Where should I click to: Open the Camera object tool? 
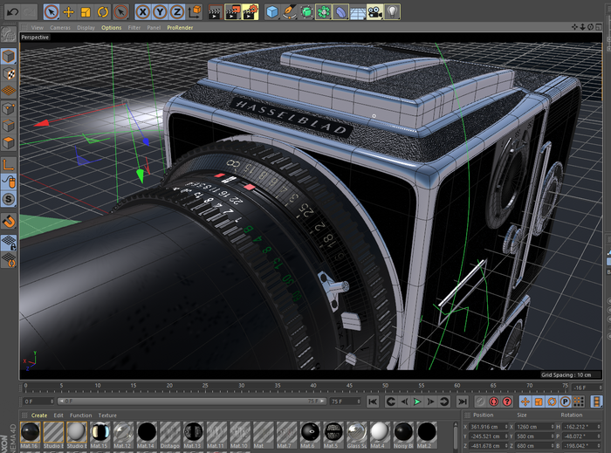pos(374,12)
